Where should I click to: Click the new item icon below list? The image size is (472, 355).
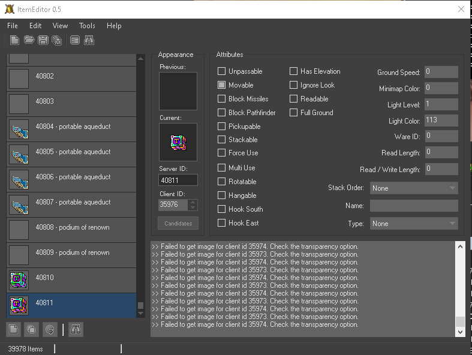14,329
